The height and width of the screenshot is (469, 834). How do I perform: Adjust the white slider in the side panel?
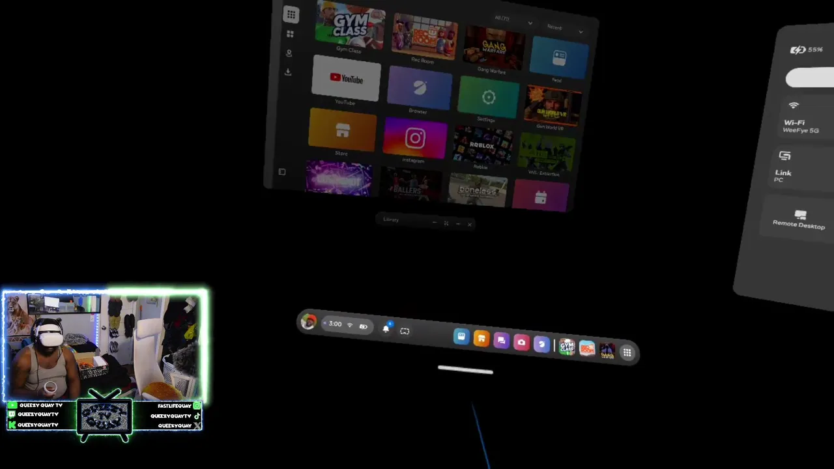(810, 78)
